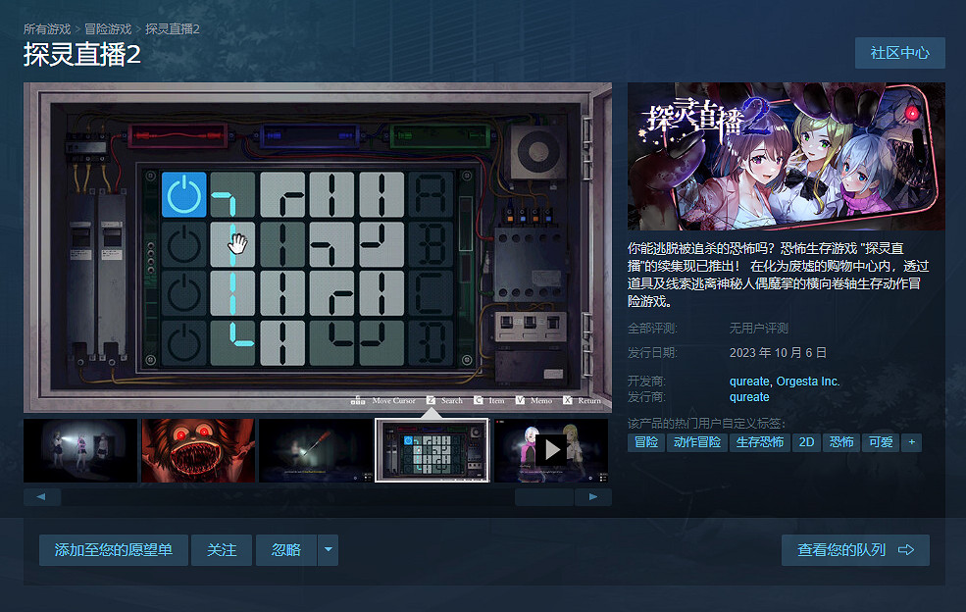The image size is (966, 612).
Task: Click 冒险游戏 in the breadcrumb trail
Action: (108, 29)
